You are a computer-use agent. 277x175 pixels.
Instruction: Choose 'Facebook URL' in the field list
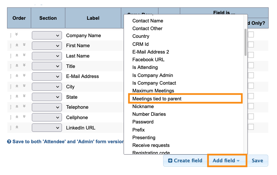coord(148,60)
